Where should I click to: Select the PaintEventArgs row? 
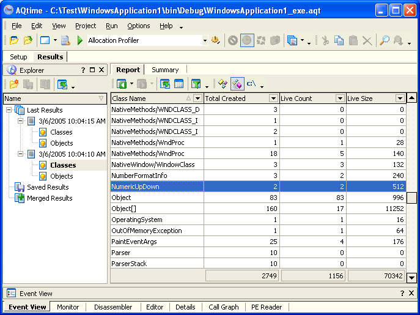pyautogui.click(x=258, y=242)
